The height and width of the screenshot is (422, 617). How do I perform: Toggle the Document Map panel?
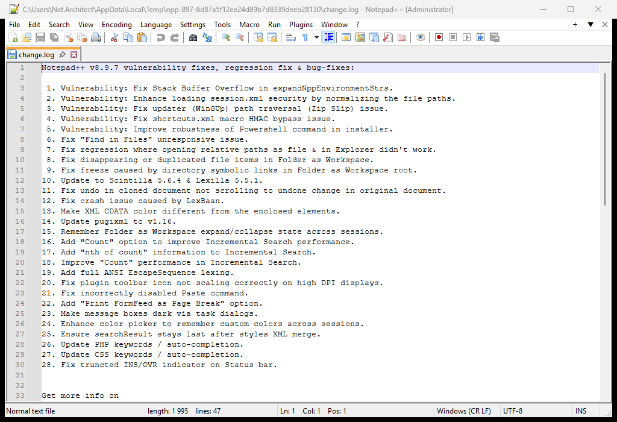[360, 38]
